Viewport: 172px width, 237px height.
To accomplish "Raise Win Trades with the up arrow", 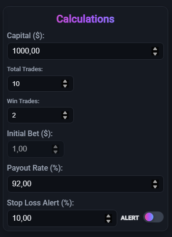I will pyautogui.click(x=65, y=113).
